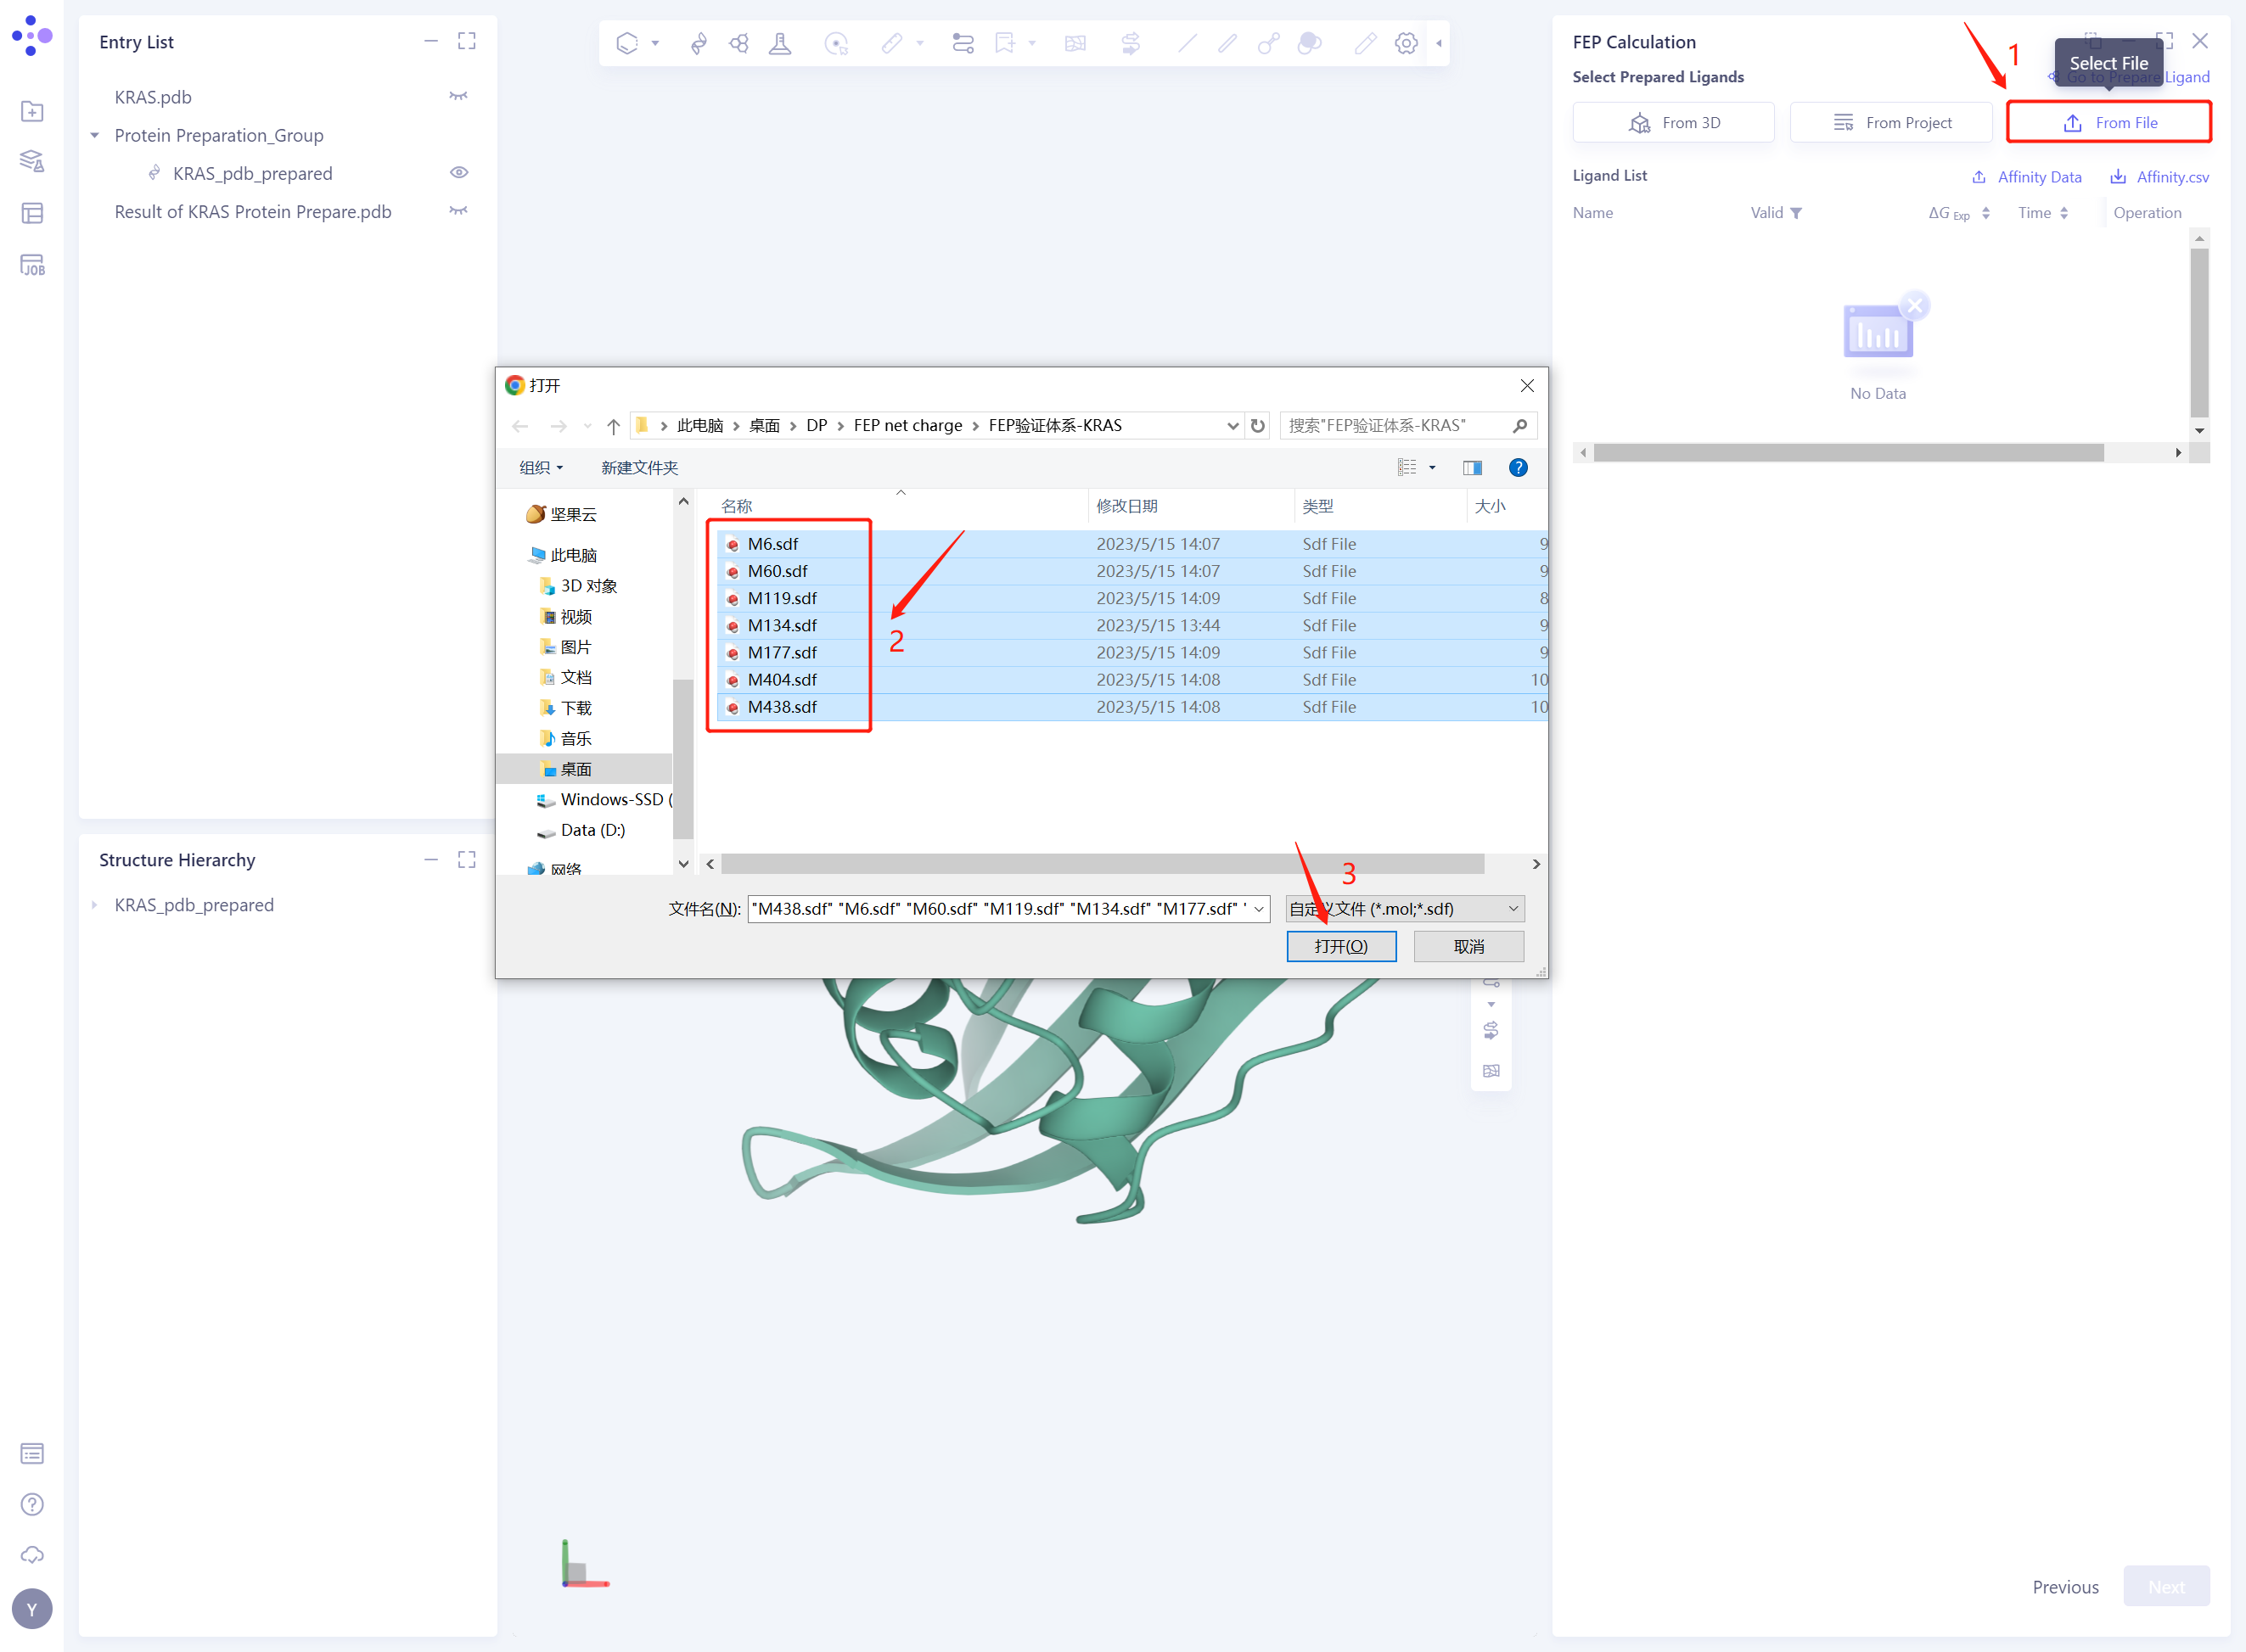Expand KRAS_pdb_prepared in Structure Hierarchy

point(95,905)
